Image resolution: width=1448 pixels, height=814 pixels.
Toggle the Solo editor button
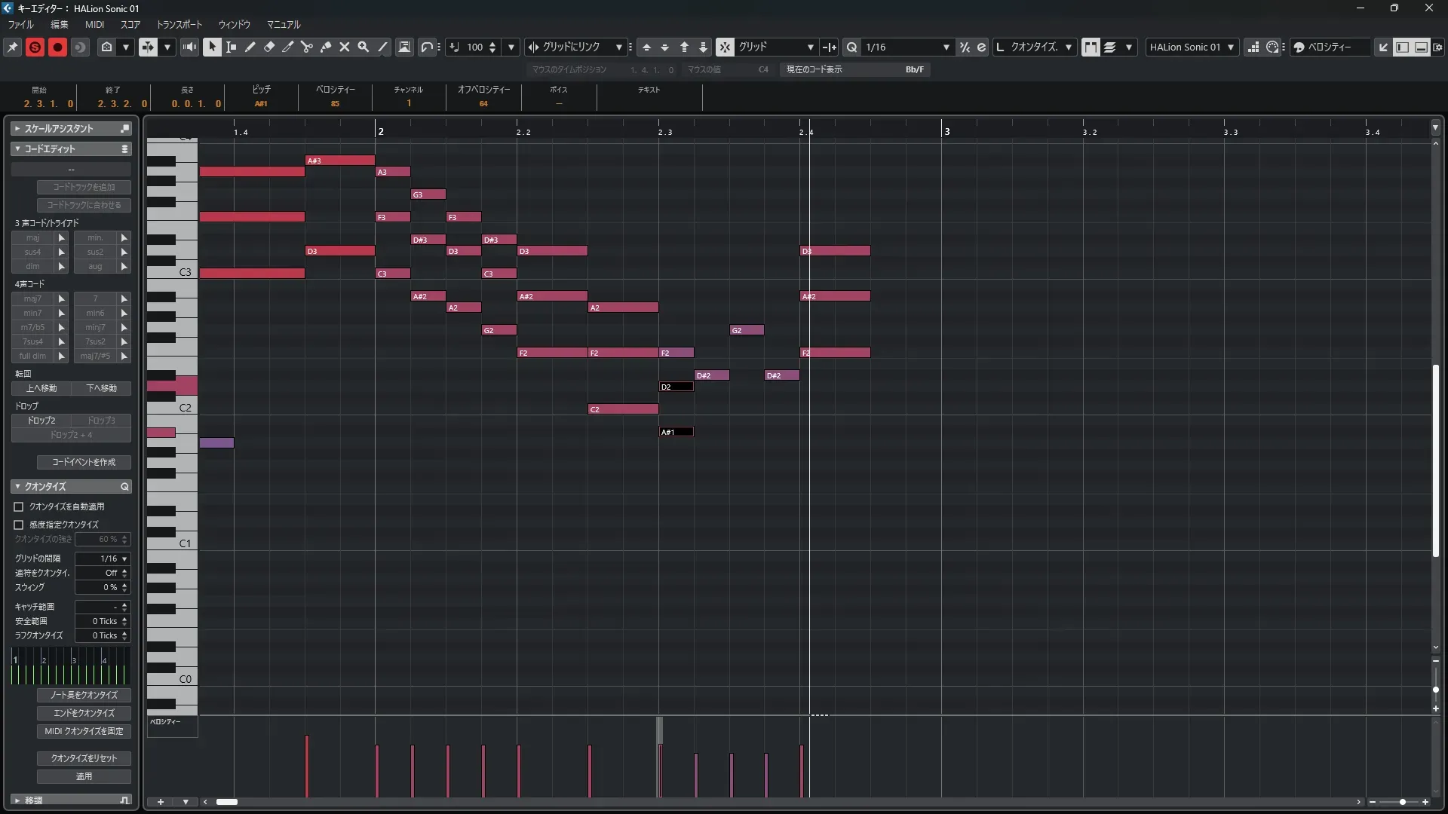coord(35,47)
